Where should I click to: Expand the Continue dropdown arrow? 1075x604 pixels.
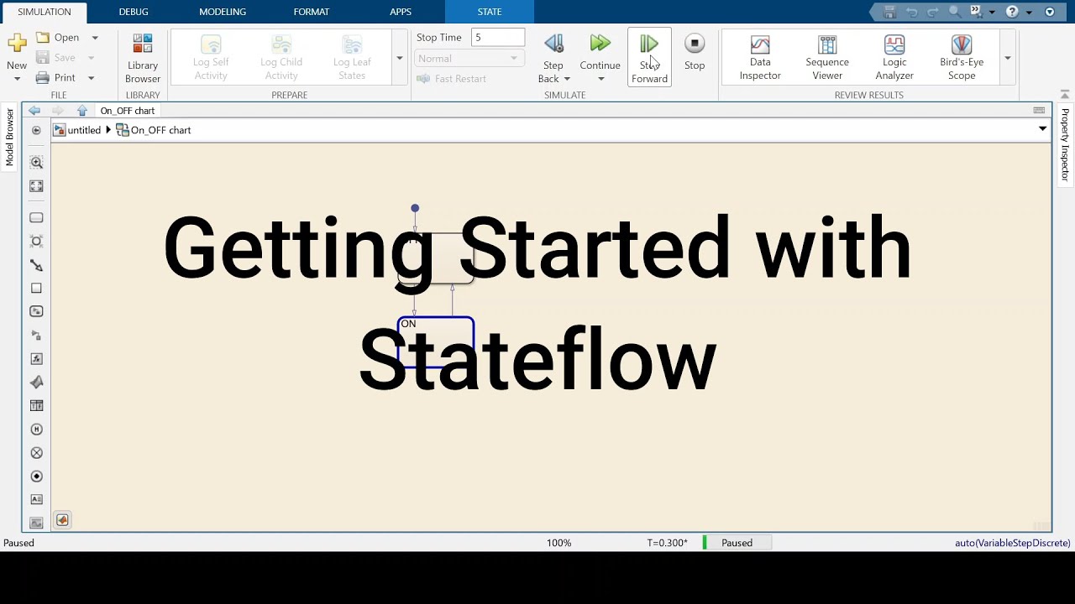[x=600, y=79]
